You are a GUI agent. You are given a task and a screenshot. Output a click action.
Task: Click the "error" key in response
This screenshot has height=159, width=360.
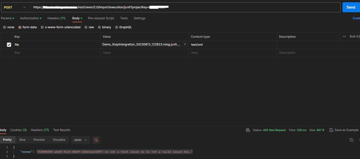(27, 152)
